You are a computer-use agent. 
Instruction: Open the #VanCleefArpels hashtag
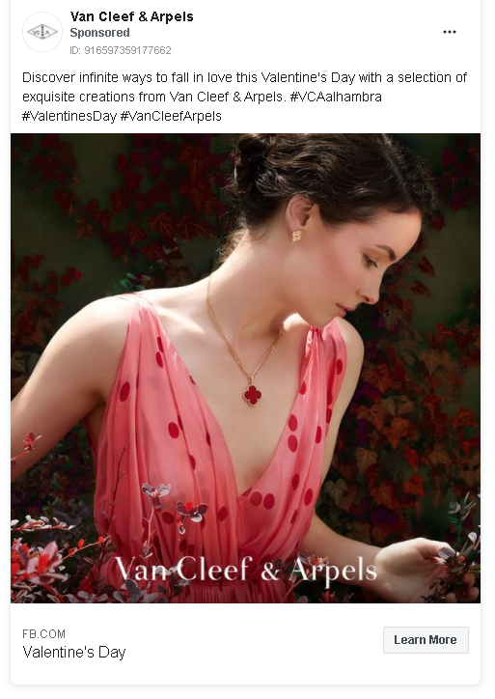click(x=171, y=117)
